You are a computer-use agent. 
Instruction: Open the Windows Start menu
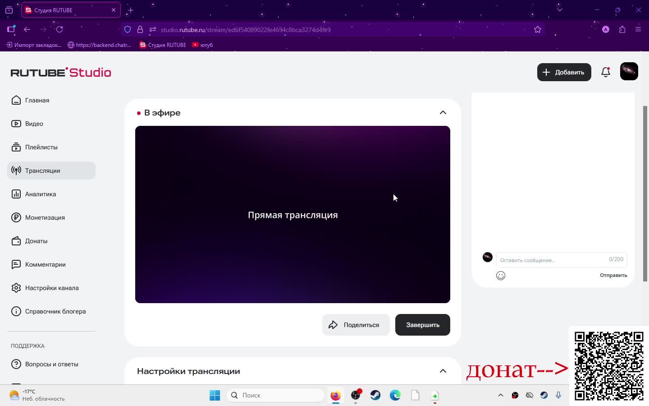(x=215, y=395)
